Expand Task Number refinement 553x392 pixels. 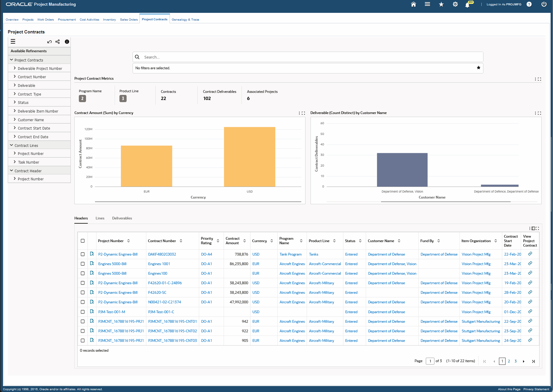pyautogui.click(x=15, y=162)
